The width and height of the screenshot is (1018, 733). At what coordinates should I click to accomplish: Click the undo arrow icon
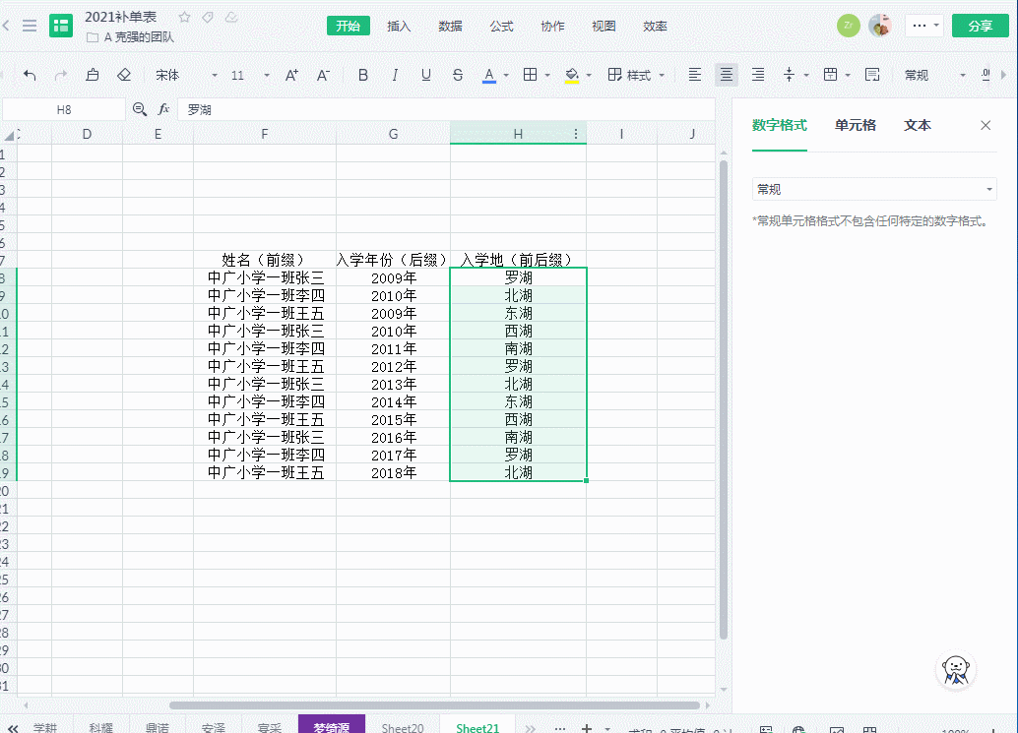pos(30,75)
